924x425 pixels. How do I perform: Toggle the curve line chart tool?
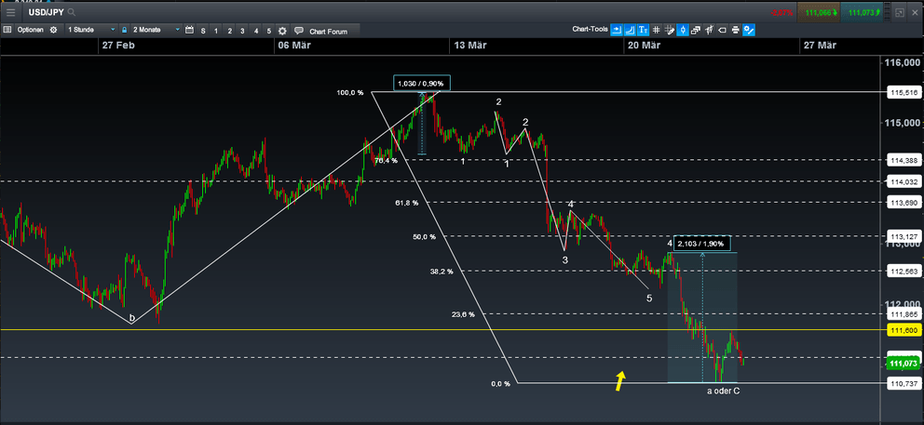click(630, 30)
